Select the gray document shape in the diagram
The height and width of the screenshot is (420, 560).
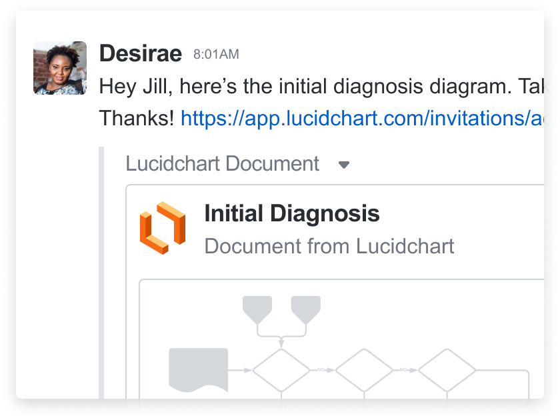[198, 370]
